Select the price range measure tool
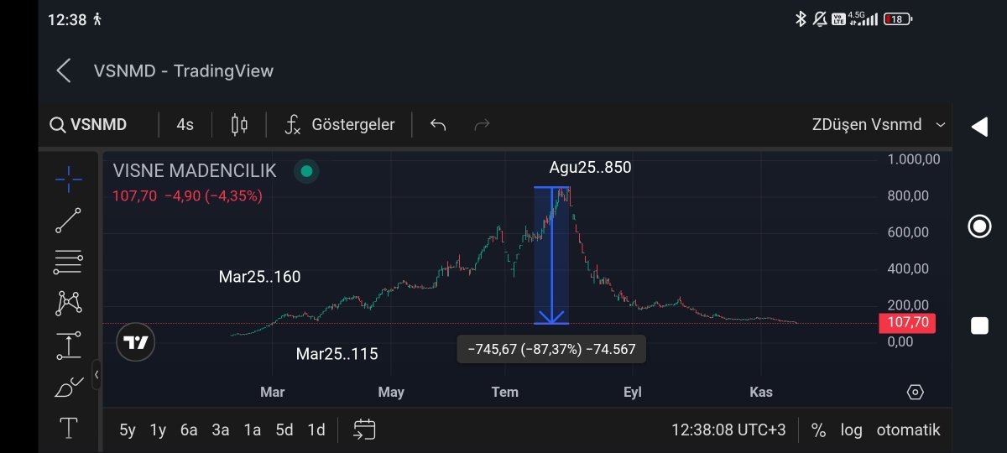Screen dimensions: 1007x453 coord(68,346)
